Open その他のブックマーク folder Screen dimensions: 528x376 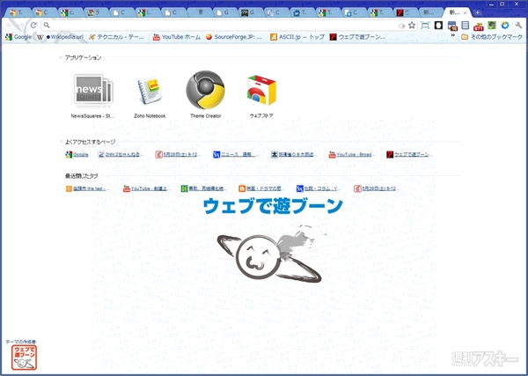click(492, 37)
